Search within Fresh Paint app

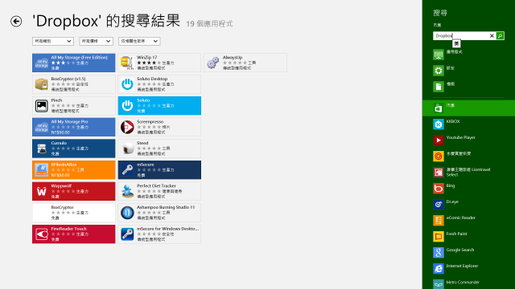pyautogui.click(x=468, y=236)
